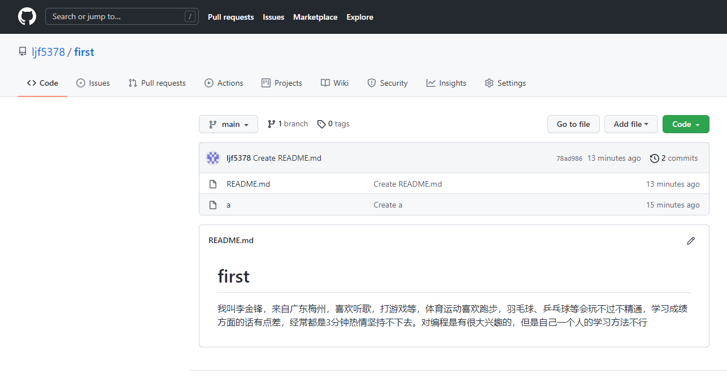Focus the Search or jump to field

[x=122, y=16]
